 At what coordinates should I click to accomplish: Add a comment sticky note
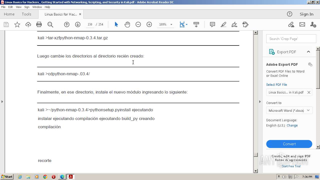(x=212, y=24)
